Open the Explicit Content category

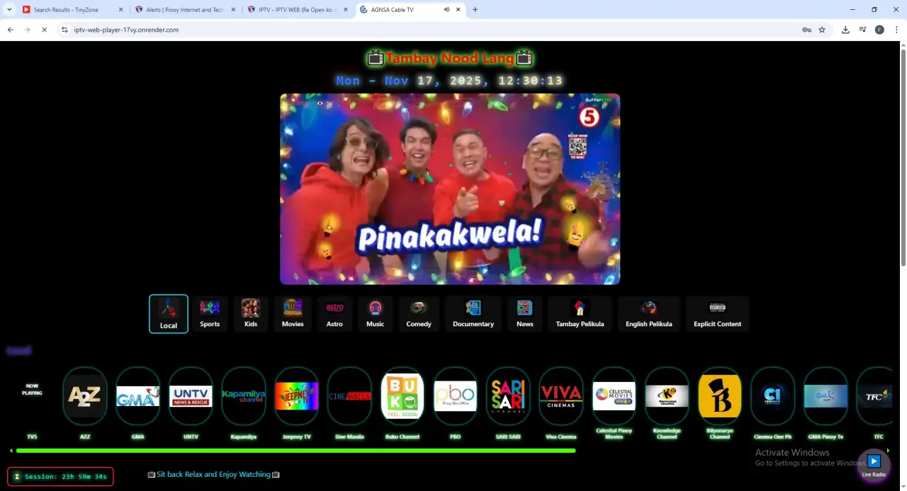(x=718, y=313)
